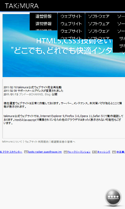Open 報道関係者の皆様へ footer link

(x=63, y=142)
